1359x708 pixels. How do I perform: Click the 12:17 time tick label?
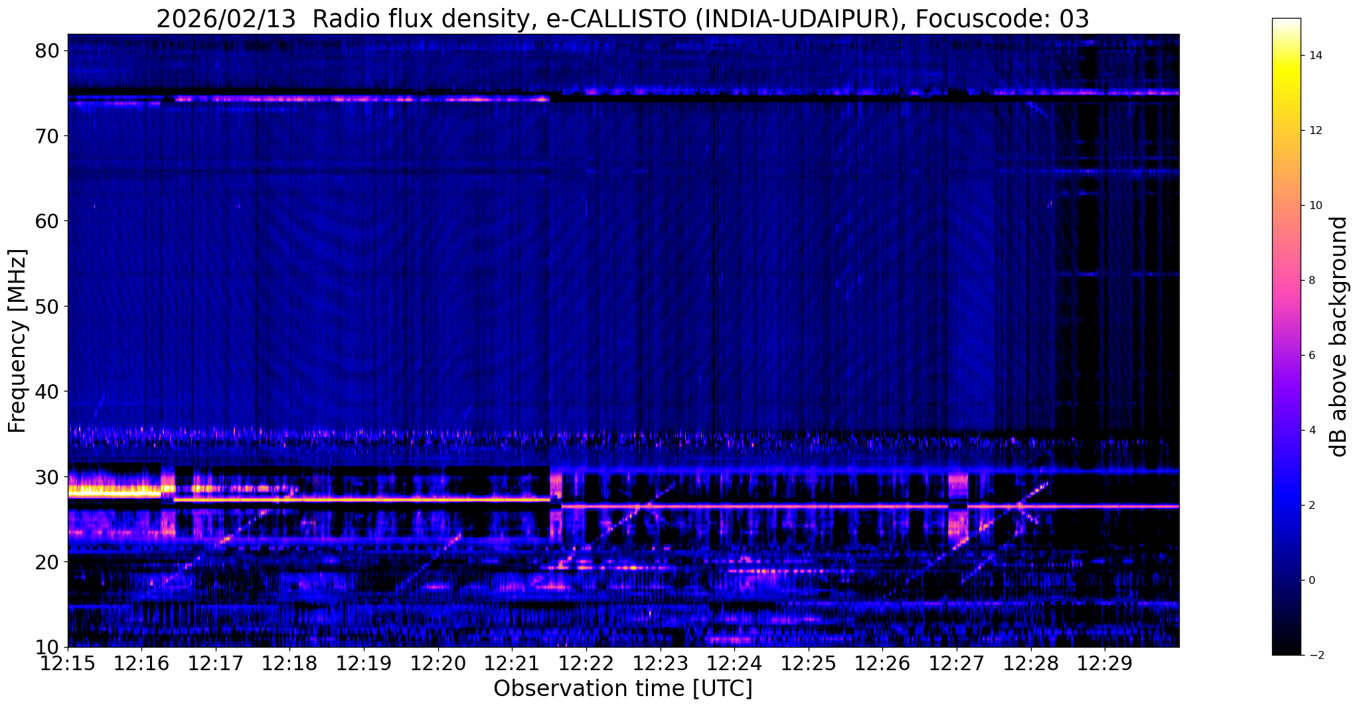[x=216, y=664]
